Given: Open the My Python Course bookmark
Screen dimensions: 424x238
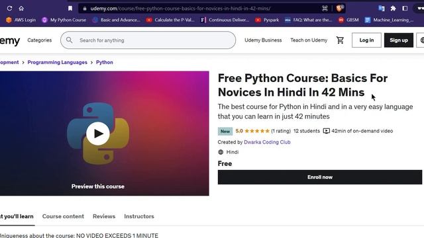Looking at the screenshot, I should tap(64, 20).
